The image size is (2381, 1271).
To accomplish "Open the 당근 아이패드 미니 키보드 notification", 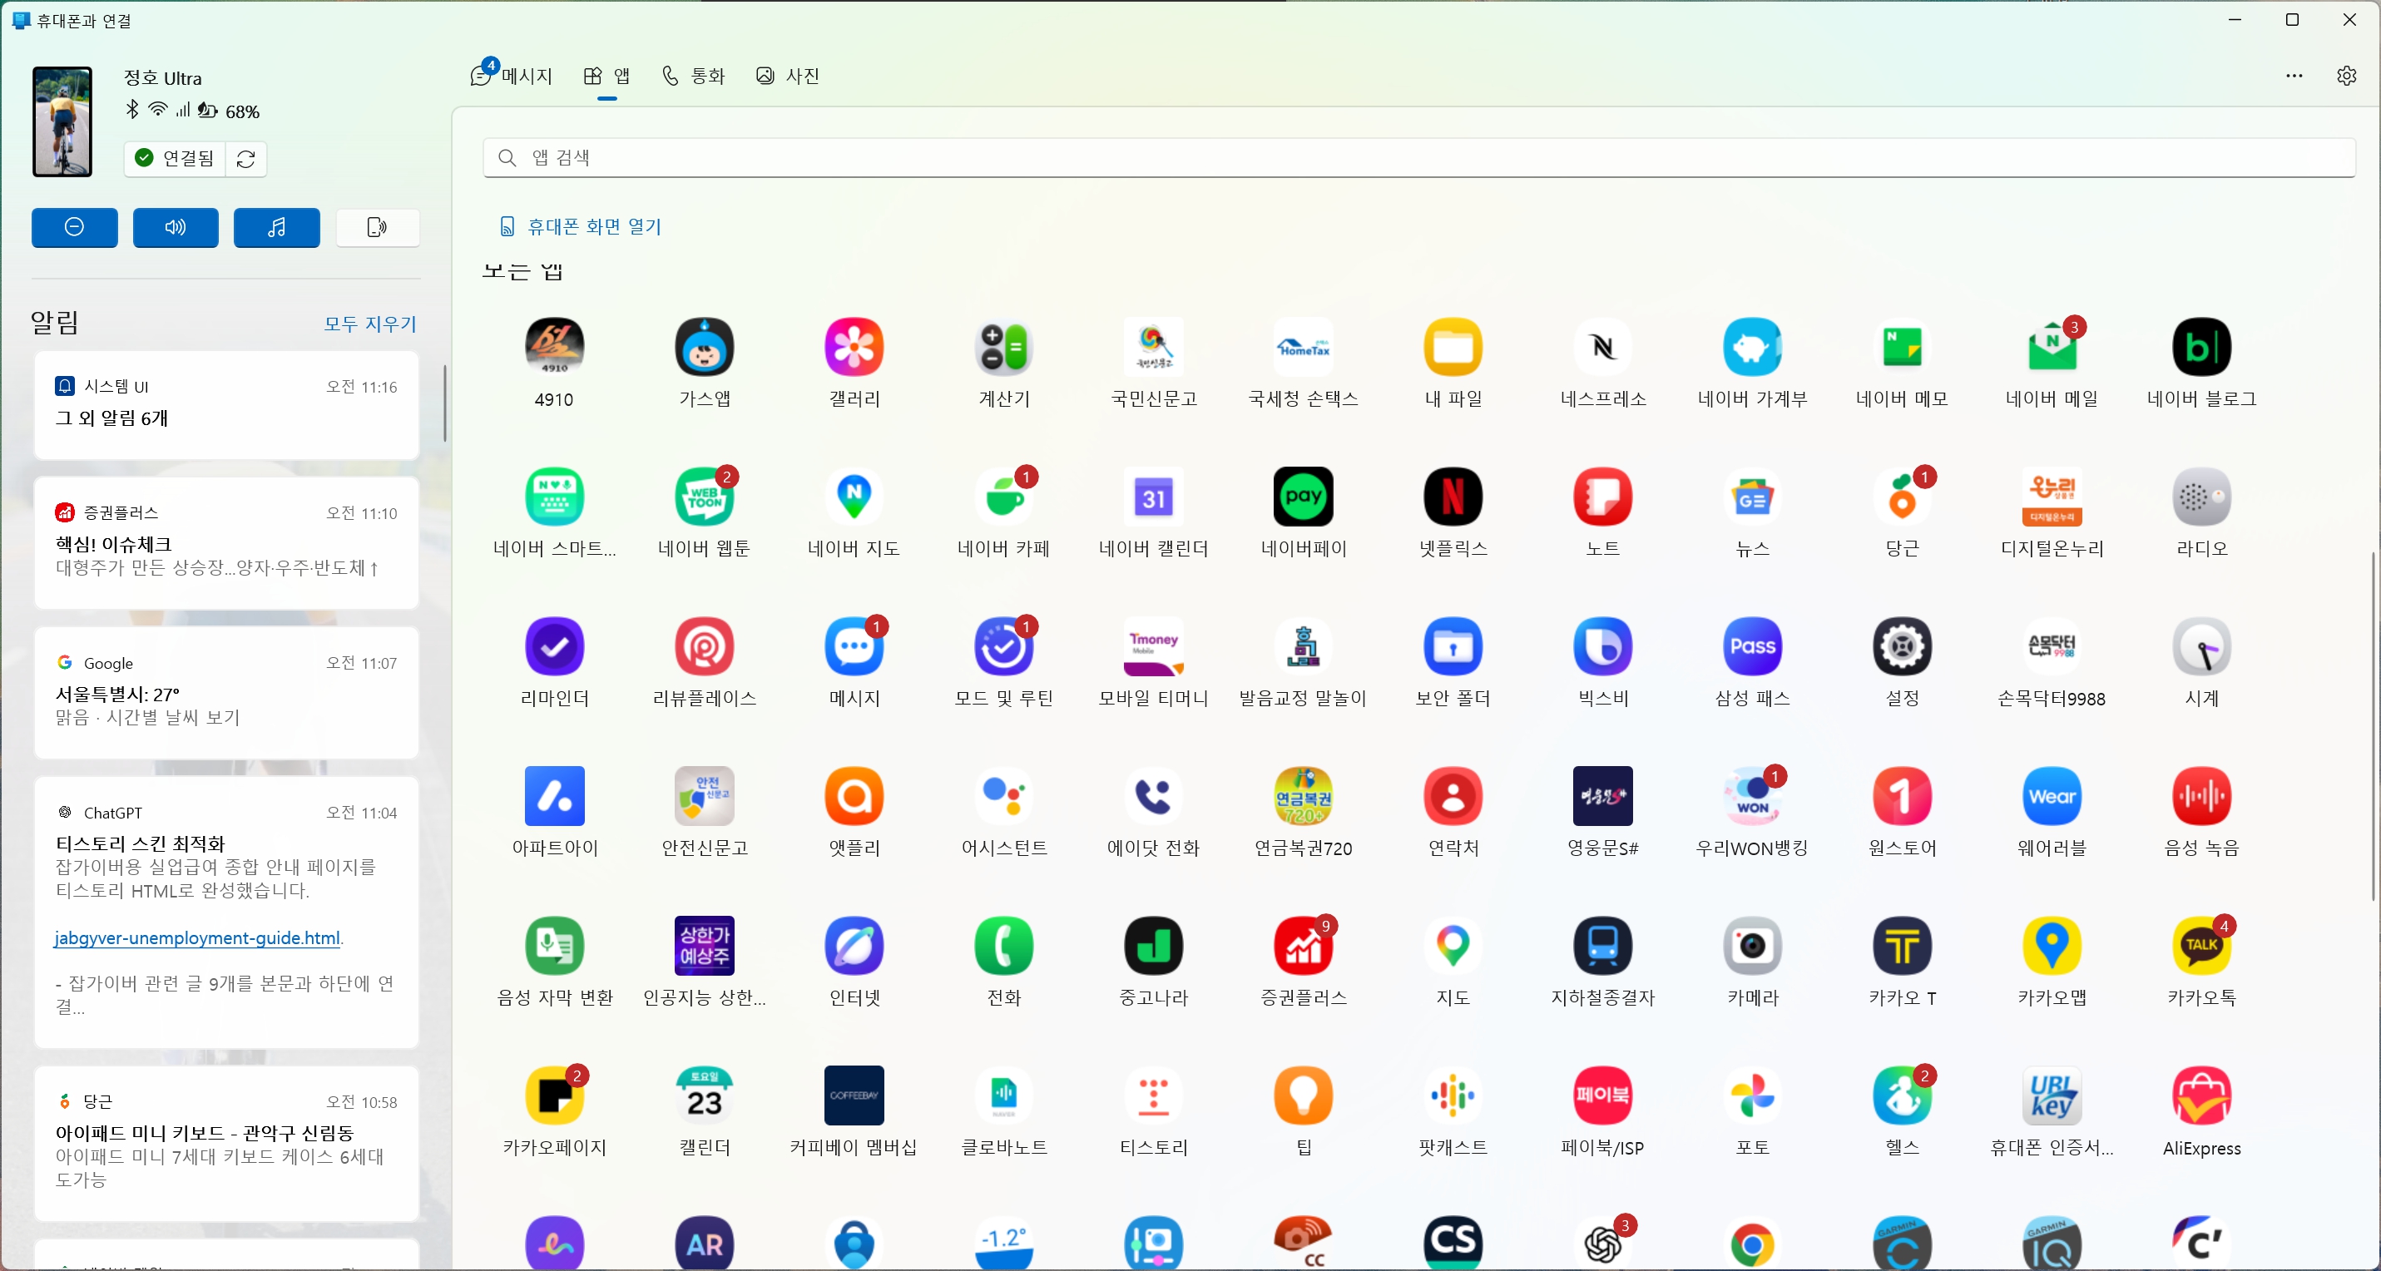I will (226, 1143).
